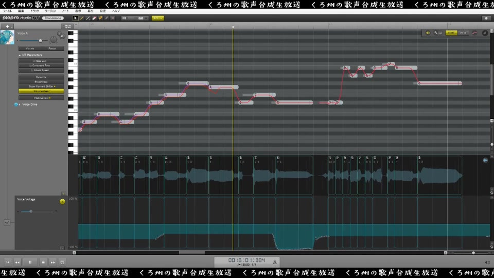Toggle the Voice Voltage yellow power button
494x278 pixels.
[x=62, y=202]
